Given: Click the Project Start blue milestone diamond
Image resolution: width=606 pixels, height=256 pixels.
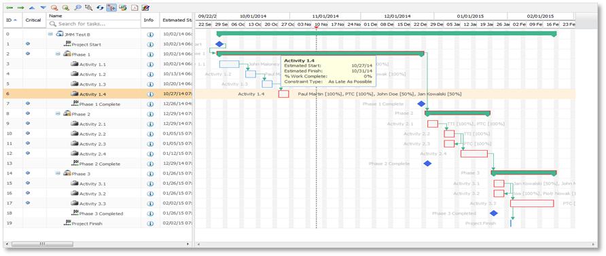Looking at the screenshot, I should (x=219, y=44).
